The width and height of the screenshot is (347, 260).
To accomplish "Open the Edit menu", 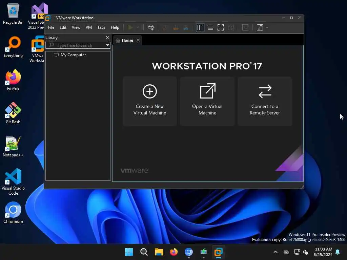I will [63, 27].
